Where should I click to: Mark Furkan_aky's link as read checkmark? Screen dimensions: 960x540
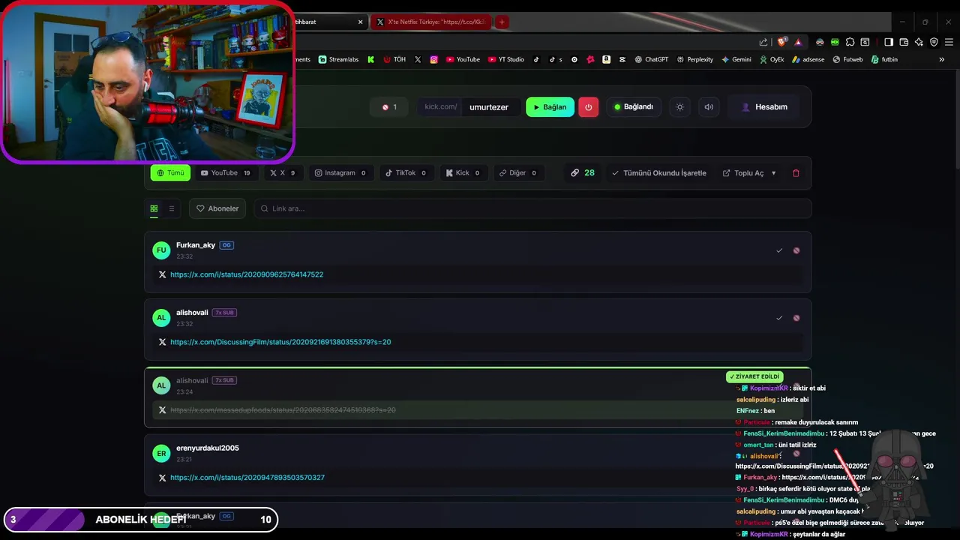point(779,250)
